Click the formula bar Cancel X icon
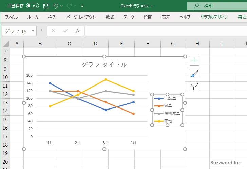This screenshot has height=169, width=247. tap(53, 31)
